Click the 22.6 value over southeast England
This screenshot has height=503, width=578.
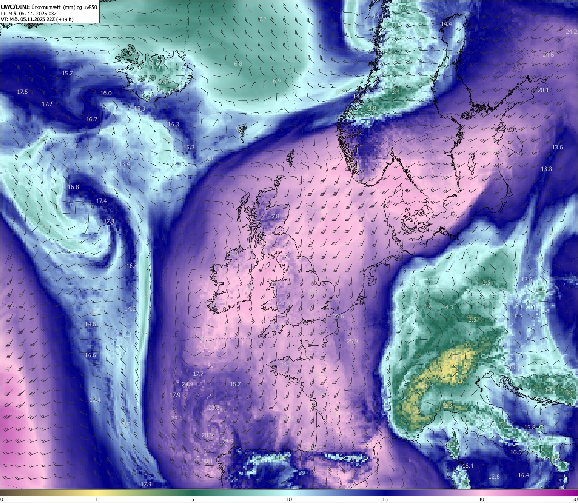(x=338, y=316)
